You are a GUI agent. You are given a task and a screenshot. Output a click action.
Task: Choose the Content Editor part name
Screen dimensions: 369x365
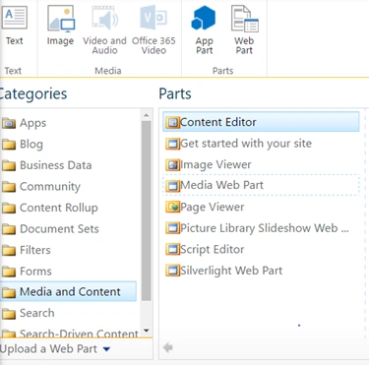point(218,122)
